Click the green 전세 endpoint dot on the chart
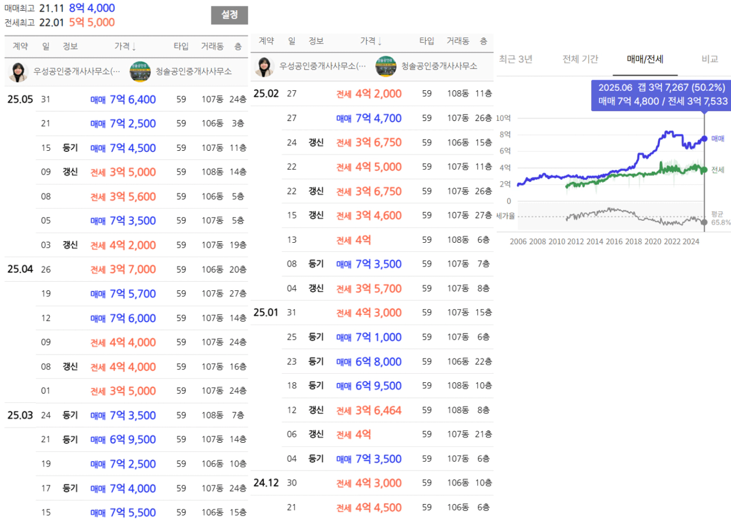The image size is (731, 523). [704, 170]
